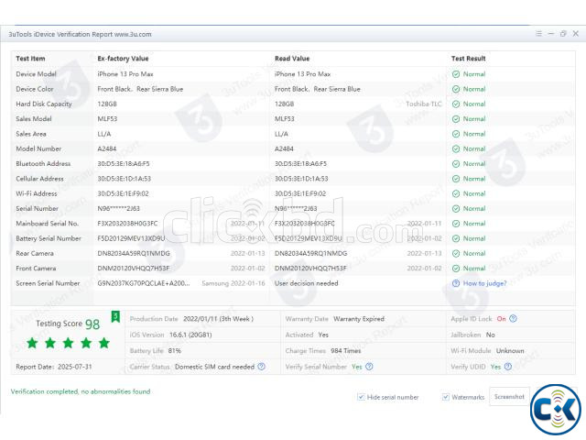This screenshot has height=440, width=586.
Task: Open the title bar menu icon
Action: coord(538,34)
